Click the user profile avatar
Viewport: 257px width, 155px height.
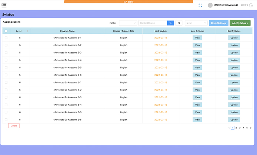click(x=210, y=5)
